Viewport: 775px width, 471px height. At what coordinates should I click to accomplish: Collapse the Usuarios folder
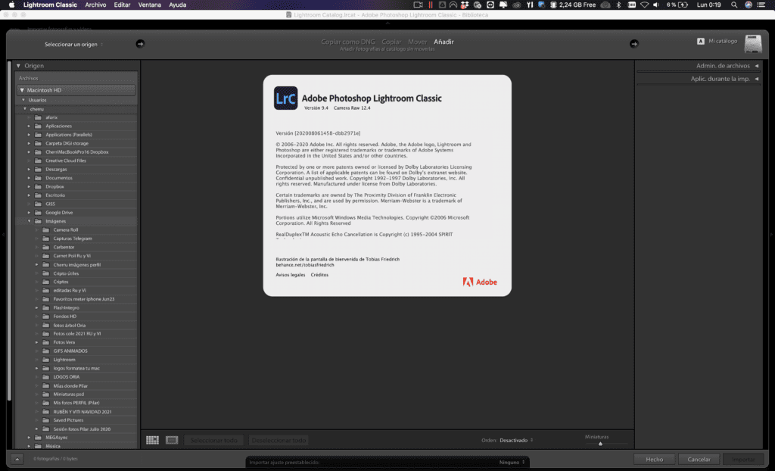pos(23,100)
